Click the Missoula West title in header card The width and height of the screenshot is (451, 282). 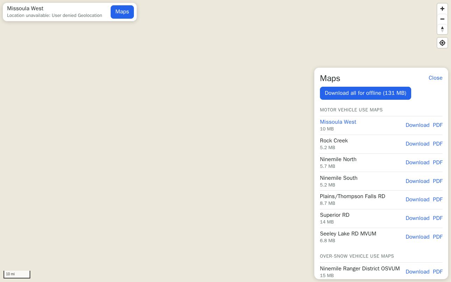pos(25,8)
